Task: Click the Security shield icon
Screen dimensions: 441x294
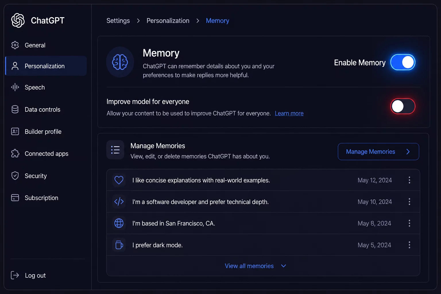Action: click(x=15, y=176)
